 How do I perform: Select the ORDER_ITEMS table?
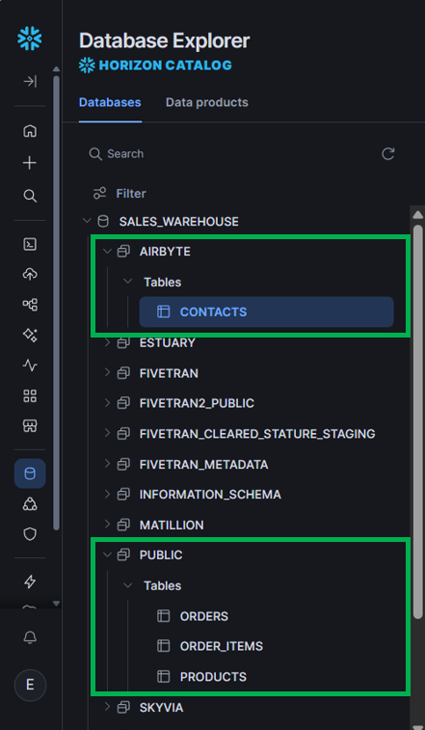221,646
